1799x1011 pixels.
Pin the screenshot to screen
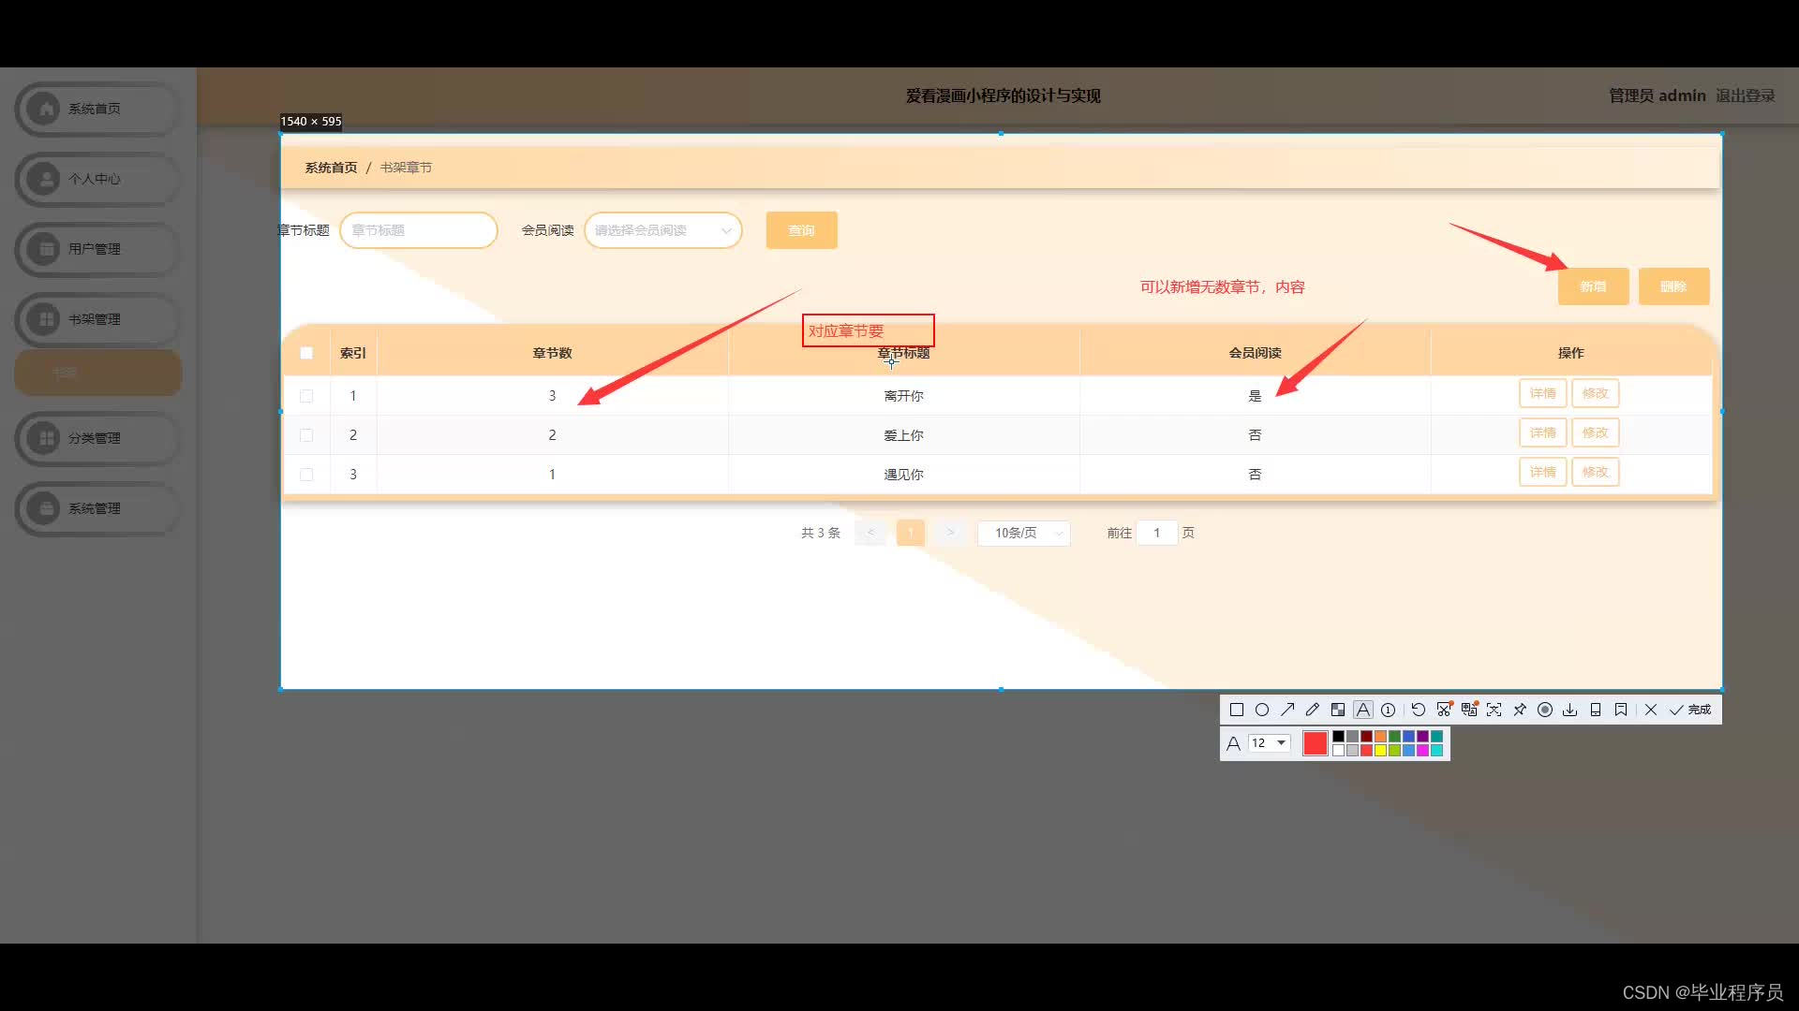[1520, 710]
